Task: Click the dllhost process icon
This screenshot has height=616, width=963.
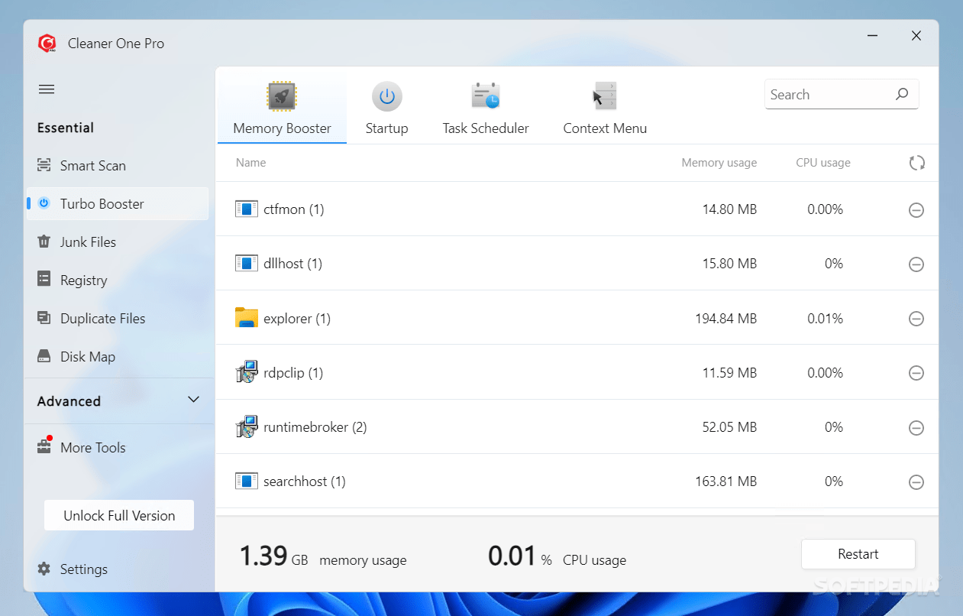Action: click(x=246, y=263)
